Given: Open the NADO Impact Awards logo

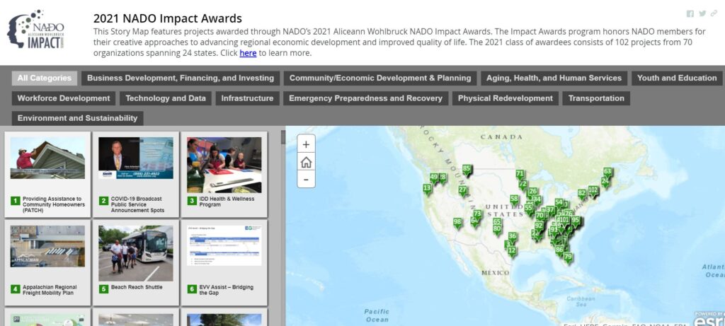Looking at the screenshot, I should [36, 28].
